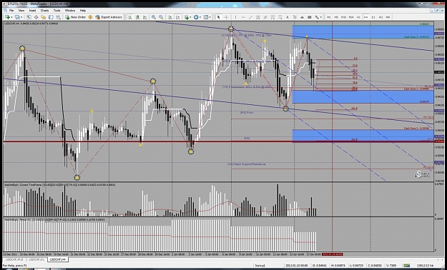Switch to M15 timeframe
The image size is (447, 270).
click(x=343, y=17)
